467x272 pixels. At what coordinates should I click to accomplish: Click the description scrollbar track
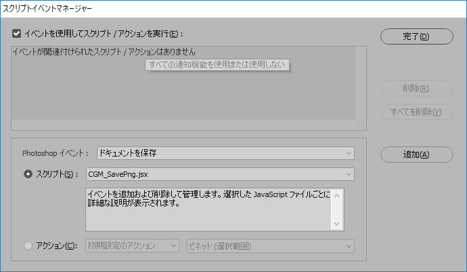337,210
